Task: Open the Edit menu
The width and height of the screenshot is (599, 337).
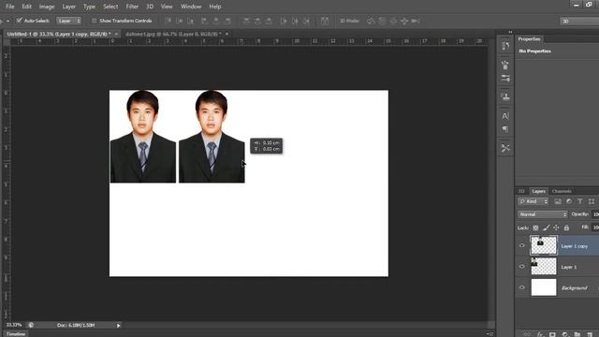Action: point(27,7)
